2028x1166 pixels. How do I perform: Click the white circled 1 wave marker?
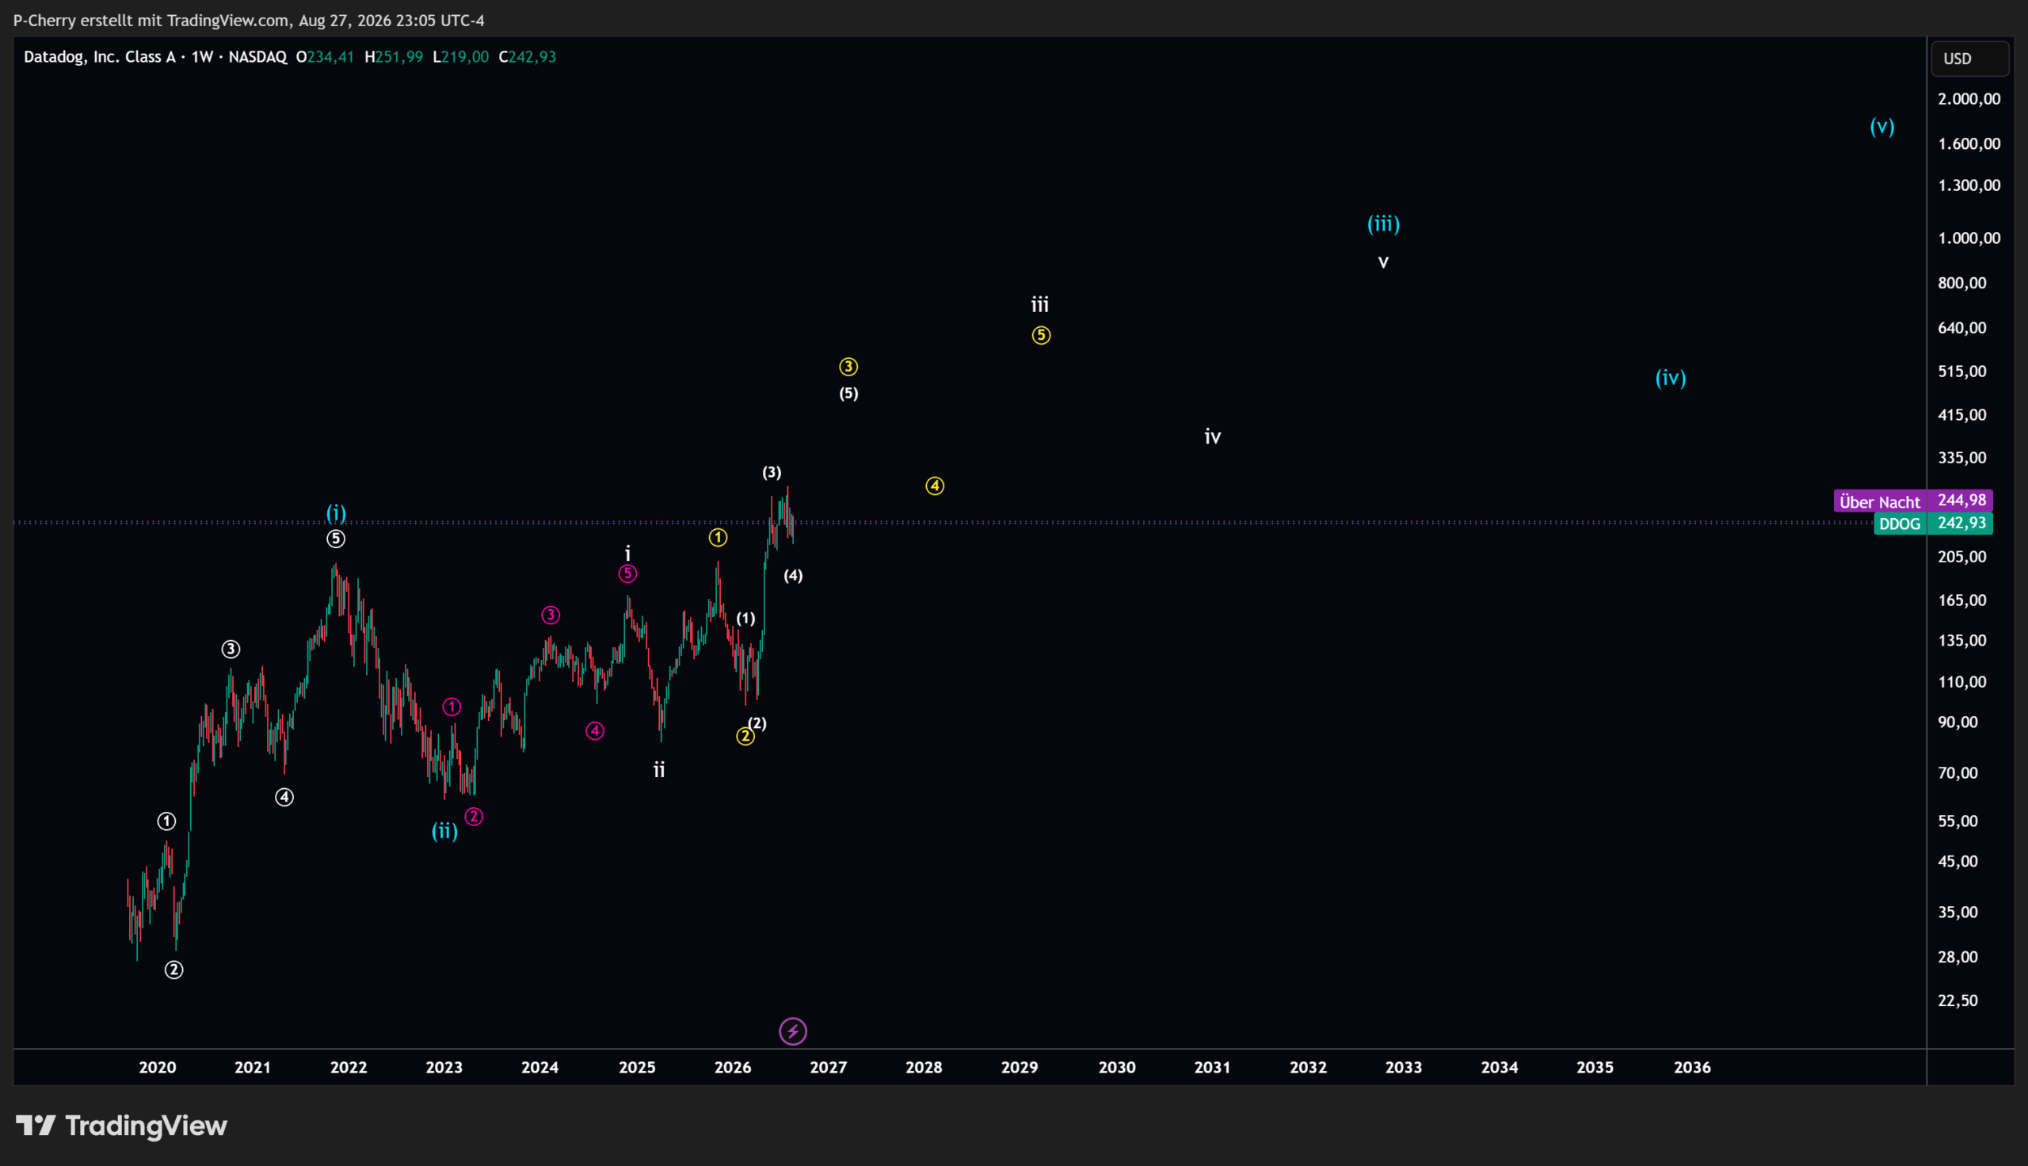click(x=166, y=821)
